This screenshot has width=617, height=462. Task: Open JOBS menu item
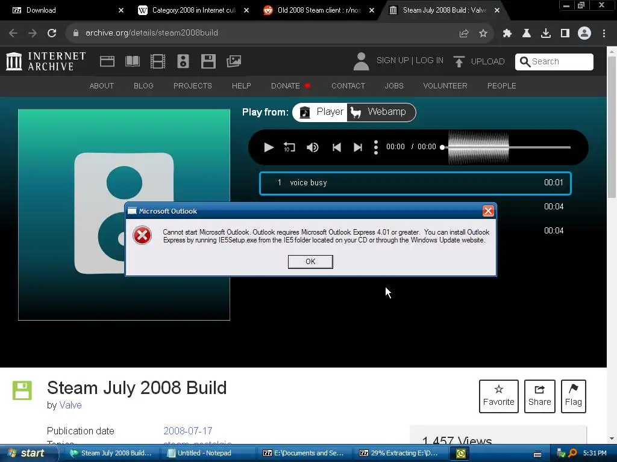tap(394, 85)
